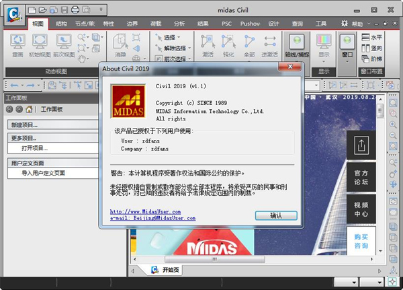This screenshot has height=290, width=403.
Task: Arrange windows with 竖向 vertical
Action: tap(371, 48)
